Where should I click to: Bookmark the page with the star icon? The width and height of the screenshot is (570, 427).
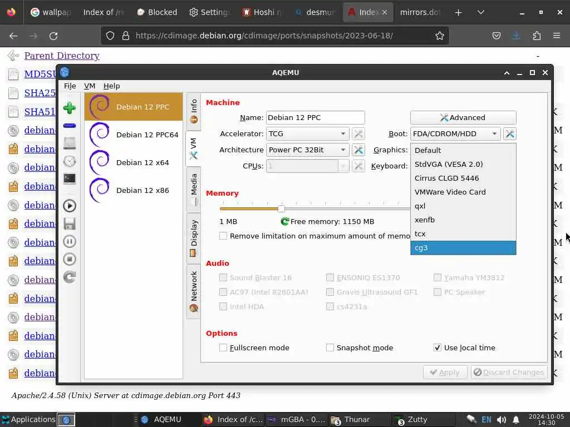point(440,36)
